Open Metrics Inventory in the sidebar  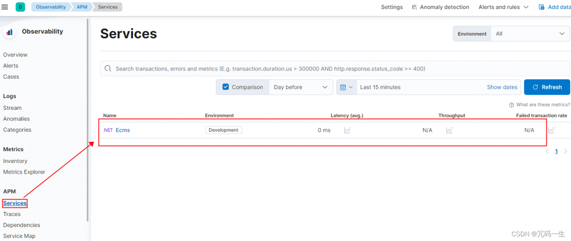pos(15,161)
